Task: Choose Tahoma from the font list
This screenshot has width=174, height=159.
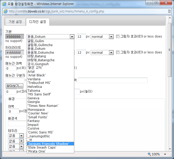Action: click(50, 90)
